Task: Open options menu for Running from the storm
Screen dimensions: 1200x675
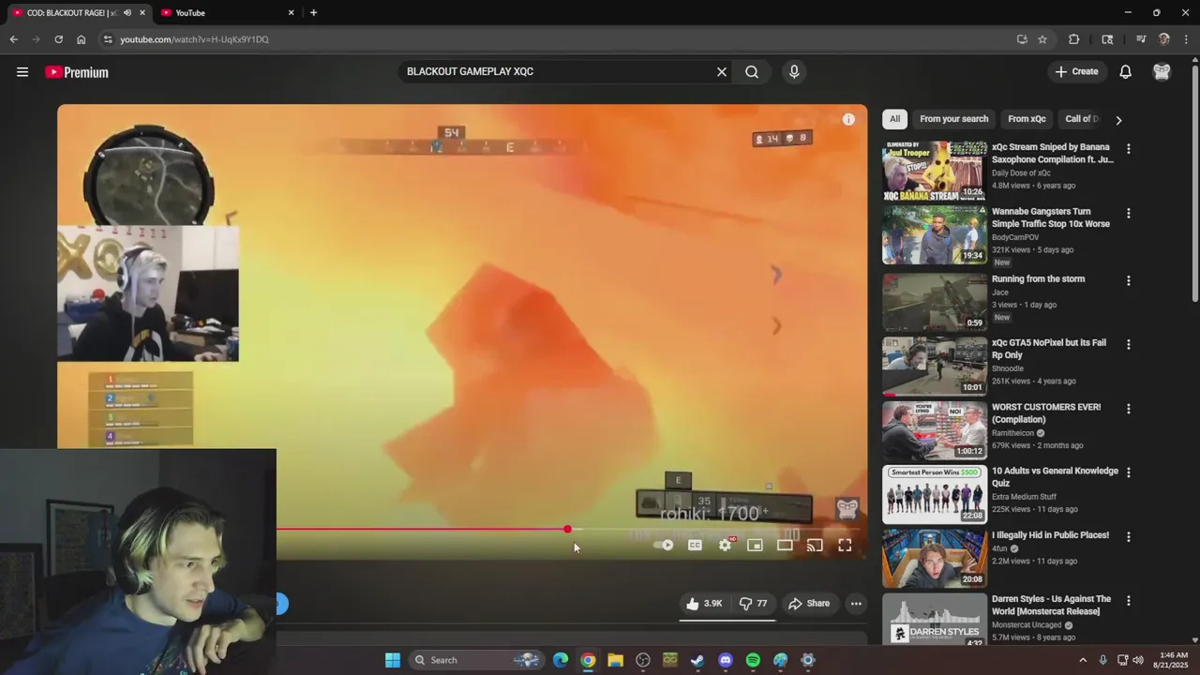Action: tap(1129, 280)
